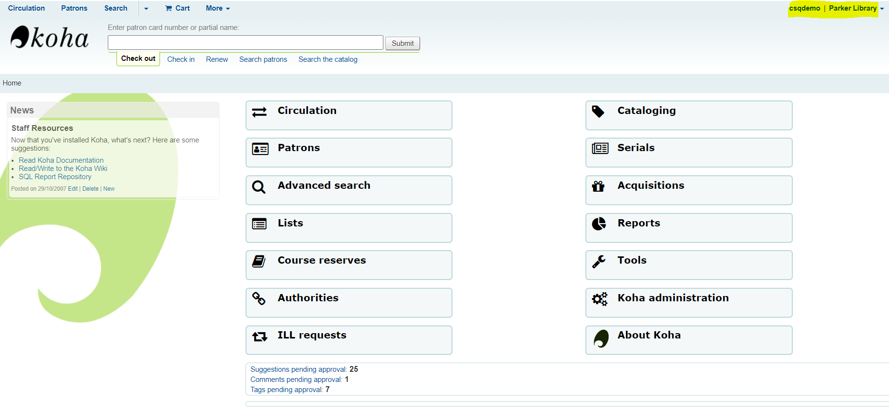Select the Search the catalog tab
This screenshot has width=889, height=408.
(x=328, y=59)
